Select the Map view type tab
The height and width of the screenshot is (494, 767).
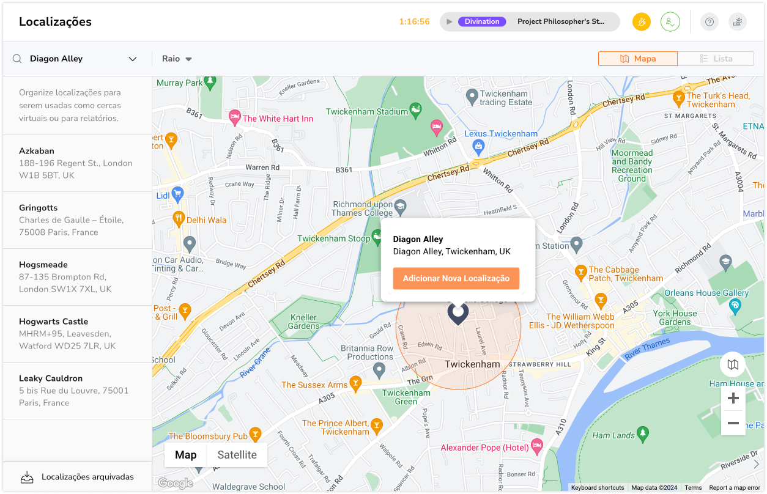pyautogui.click(x=186, y=455)
